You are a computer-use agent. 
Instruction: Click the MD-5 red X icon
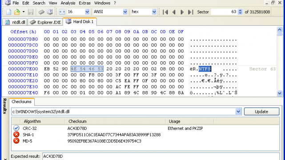16,141
